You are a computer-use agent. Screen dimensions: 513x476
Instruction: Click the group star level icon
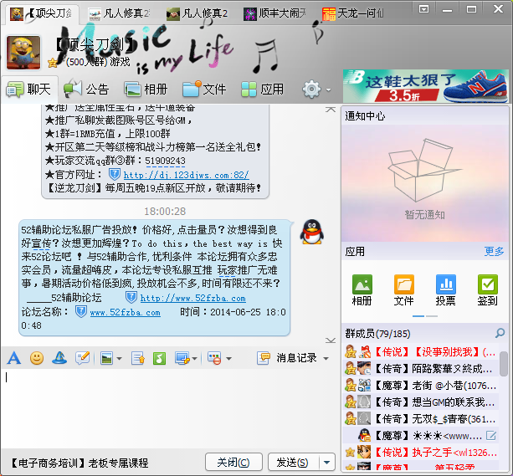[53, 63]
